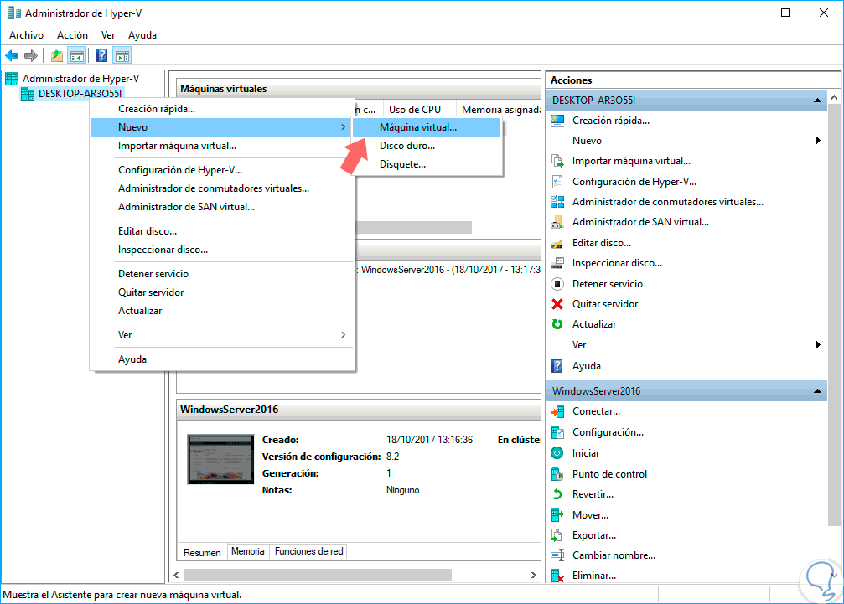Select Administrador de Hyper-V root tree node
The width and height of the screenshot is (844, 604).
tap(80, 79)
